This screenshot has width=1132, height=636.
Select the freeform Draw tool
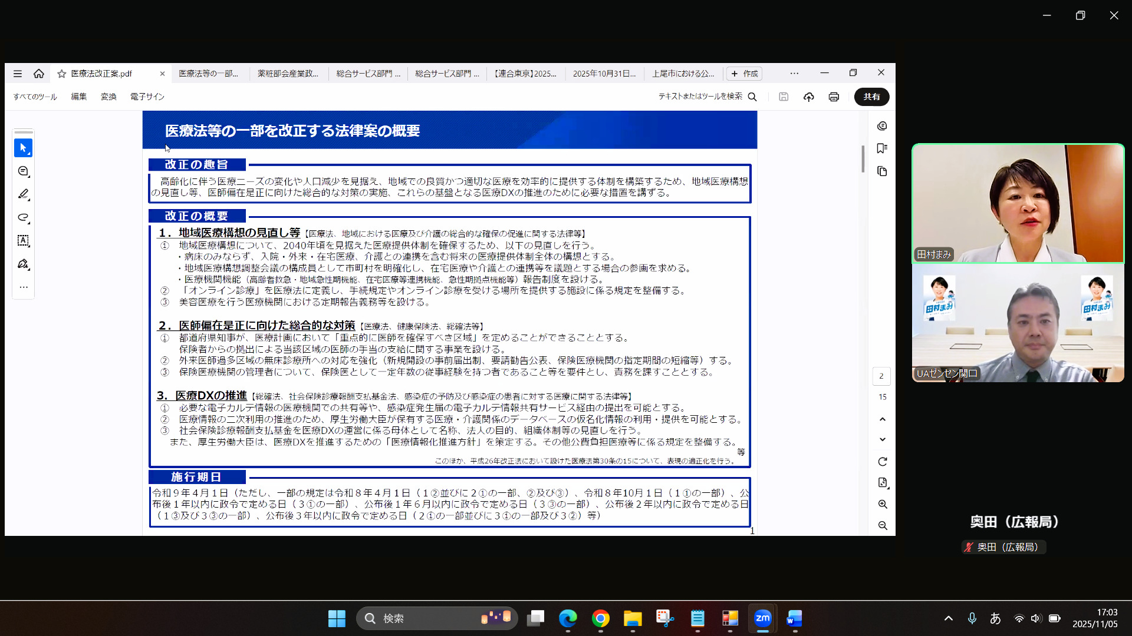(24, 217)
